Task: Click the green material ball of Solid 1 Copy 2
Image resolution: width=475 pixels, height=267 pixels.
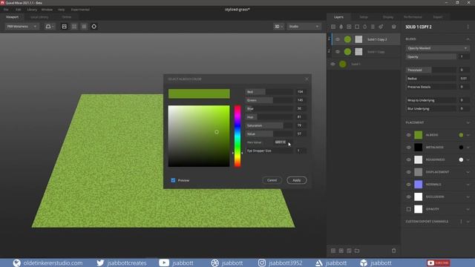Action: [x=348, y=39]
